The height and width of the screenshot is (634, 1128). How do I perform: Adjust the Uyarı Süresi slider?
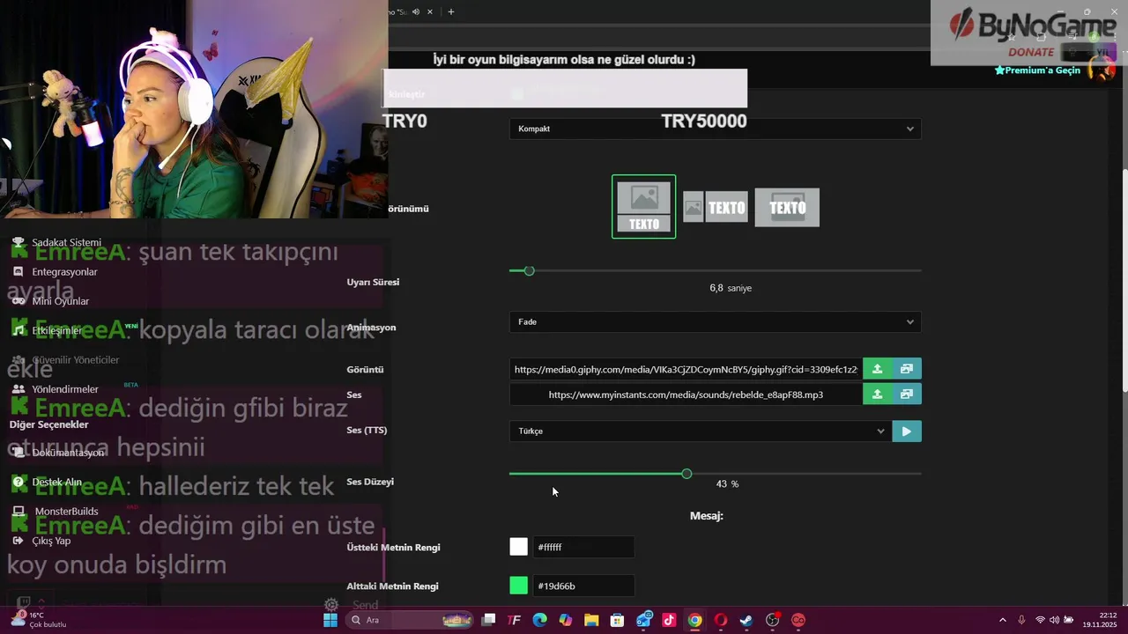coord(716,270)
